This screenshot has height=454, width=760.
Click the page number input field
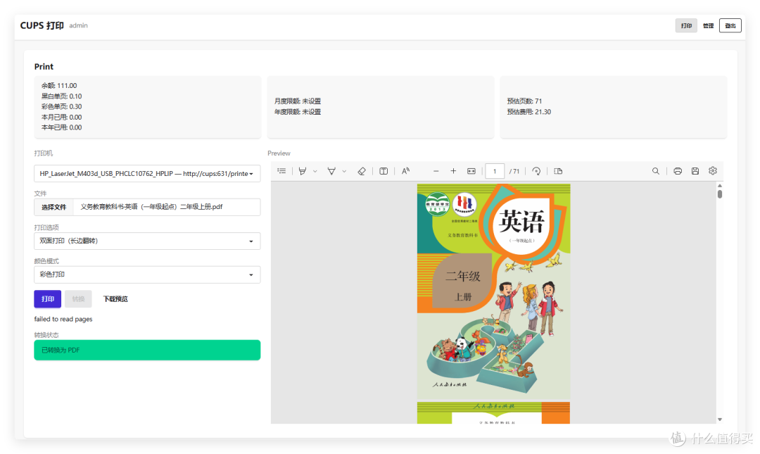pyautogui.click(x=495, y=170)
